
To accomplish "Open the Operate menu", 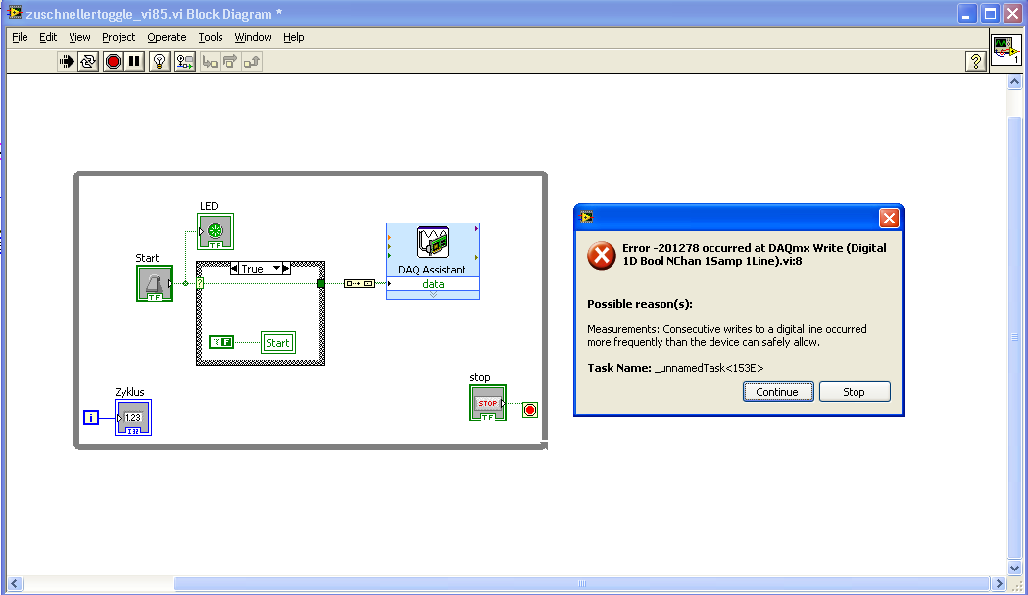I will point(167,37).
